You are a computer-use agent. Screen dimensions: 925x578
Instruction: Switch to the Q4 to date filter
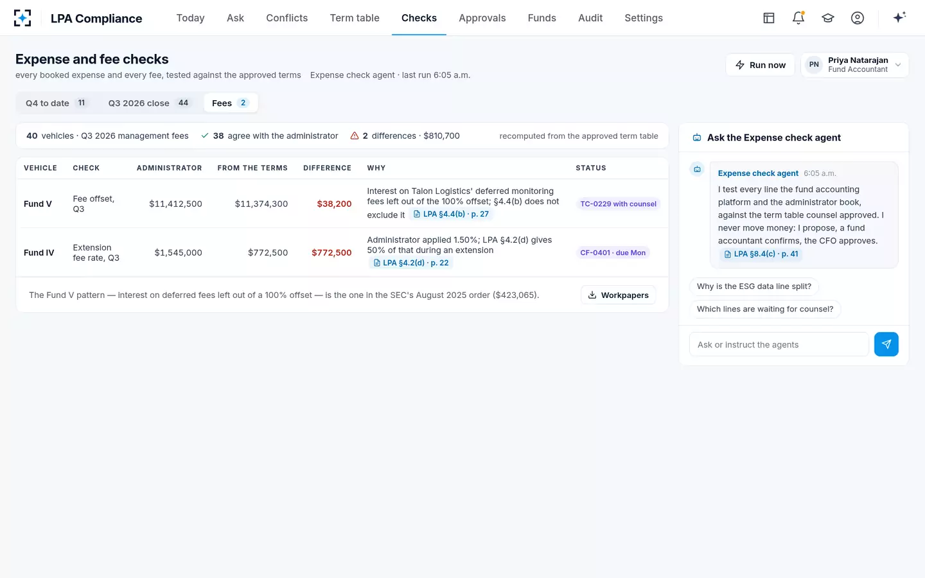tap(57, 103)
